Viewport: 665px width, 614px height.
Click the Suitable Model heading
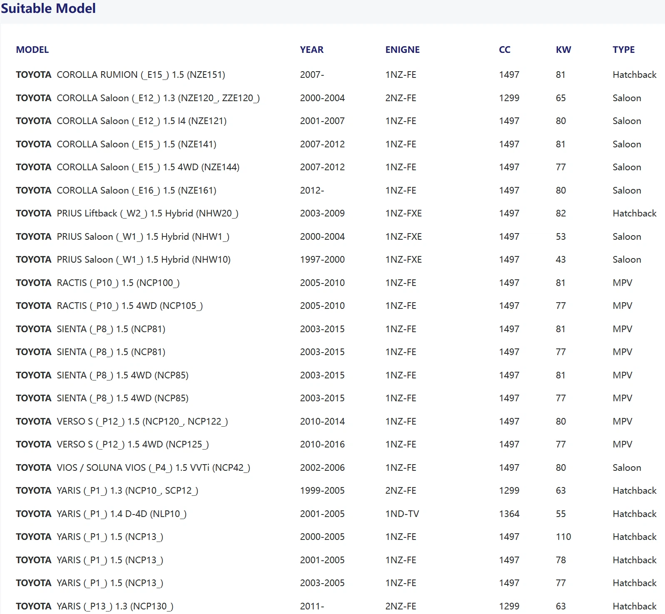coord(48,8)
